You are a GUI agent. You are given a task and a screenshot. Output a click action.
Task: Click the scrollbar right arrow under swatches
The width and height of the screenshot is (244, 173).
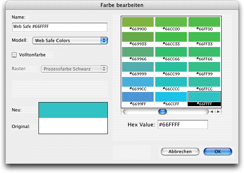tap(218, 111)
